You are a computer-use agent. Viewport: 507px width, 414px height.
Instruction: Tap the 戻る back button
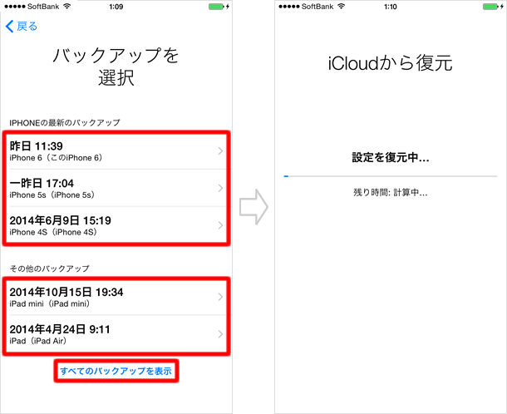point(22,27)
